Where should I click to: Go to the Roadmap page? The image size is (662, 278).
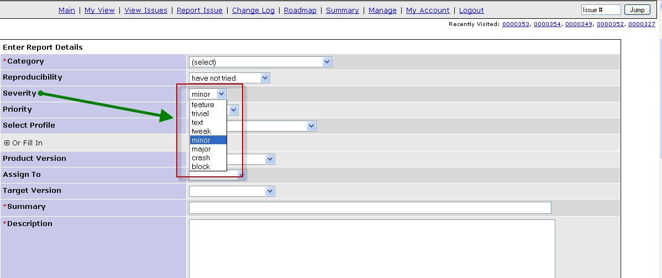pyautogui.click(x=300, y=10)
